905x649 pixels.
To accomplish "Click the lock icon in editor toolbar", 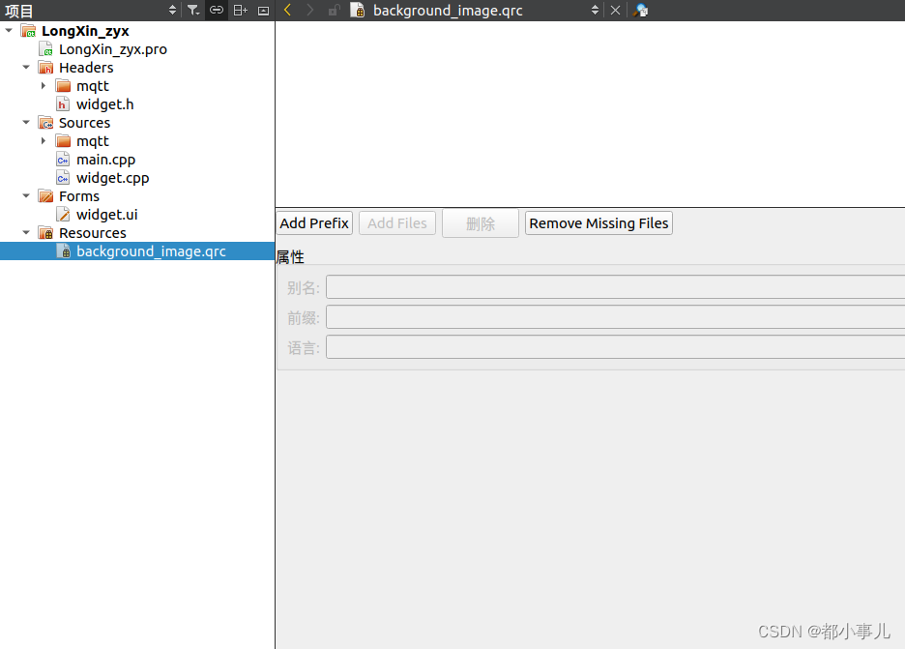I will click(x=334, y=10).
